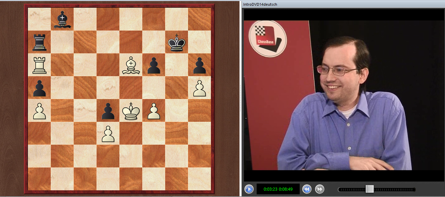
Task: Click the play button in video player
Action: click(x=249, y=189)
